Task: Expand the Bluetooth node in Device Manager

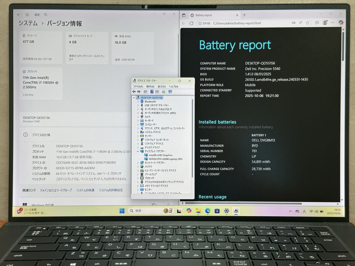Action: point(138,101)
